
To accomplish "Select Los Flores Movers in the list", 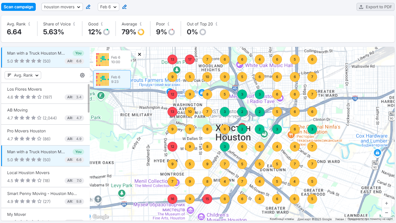I will (x=45, y=93).
